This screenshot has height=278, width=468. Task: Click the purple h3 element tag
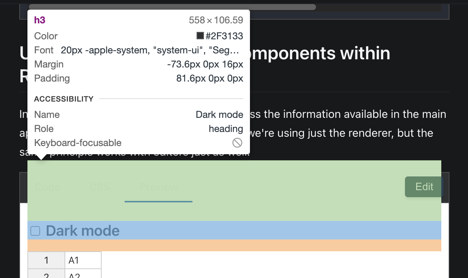tap(40, 20)
